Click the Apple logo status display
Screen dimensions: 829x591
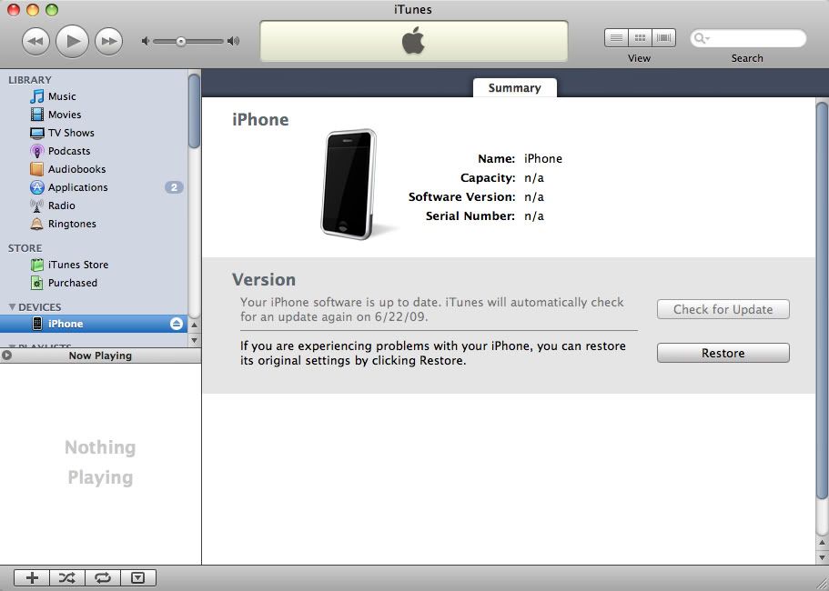click(413, 41)
